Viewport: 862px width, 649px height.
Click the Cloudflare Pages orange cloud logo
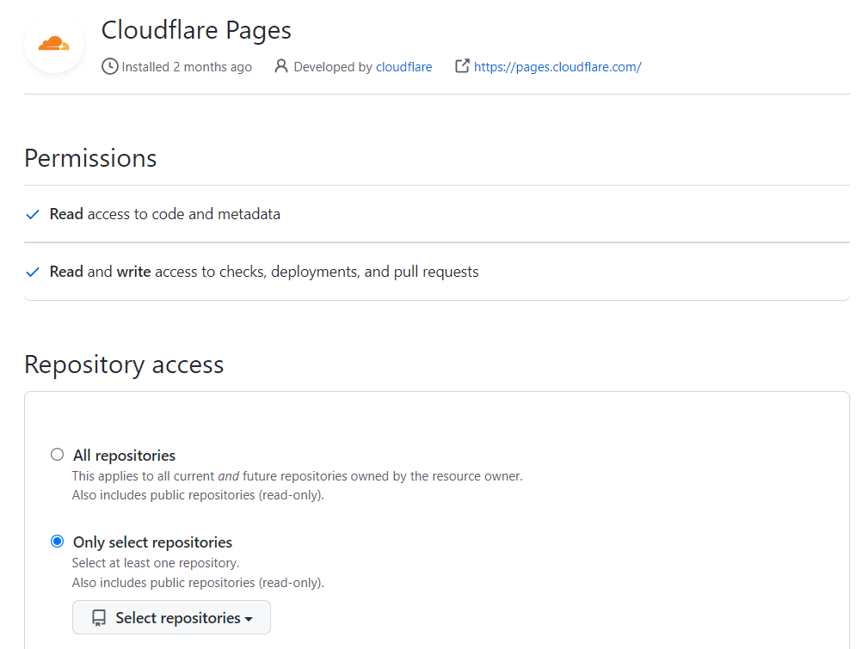click(54, 43)
